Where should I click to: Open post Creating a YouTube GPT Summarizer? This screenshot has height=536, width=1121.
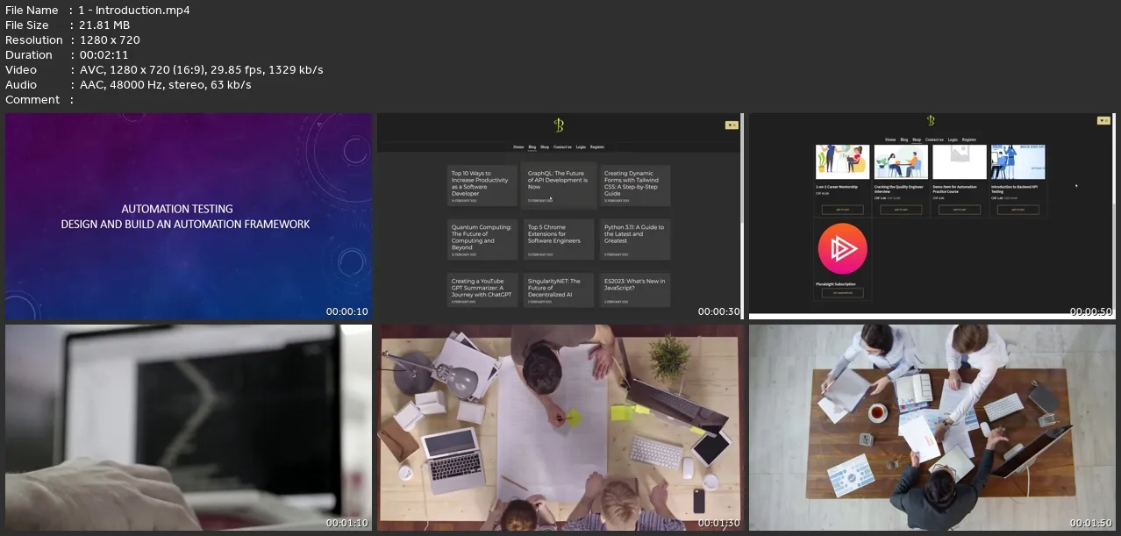tap(482, 290)
